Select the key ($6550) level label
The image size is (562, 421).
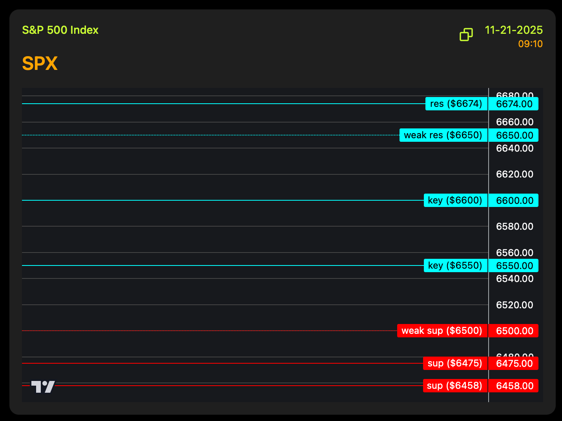pos(455,266)
